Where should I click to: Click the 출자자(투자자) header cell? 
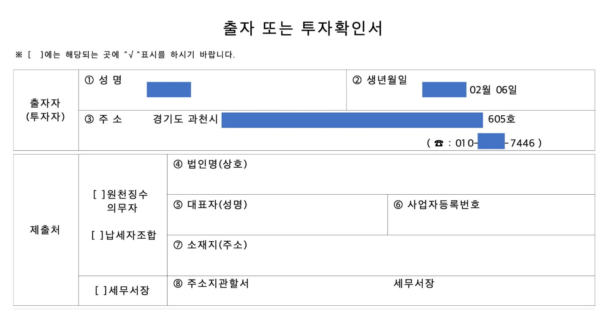(x=46, y=110)
